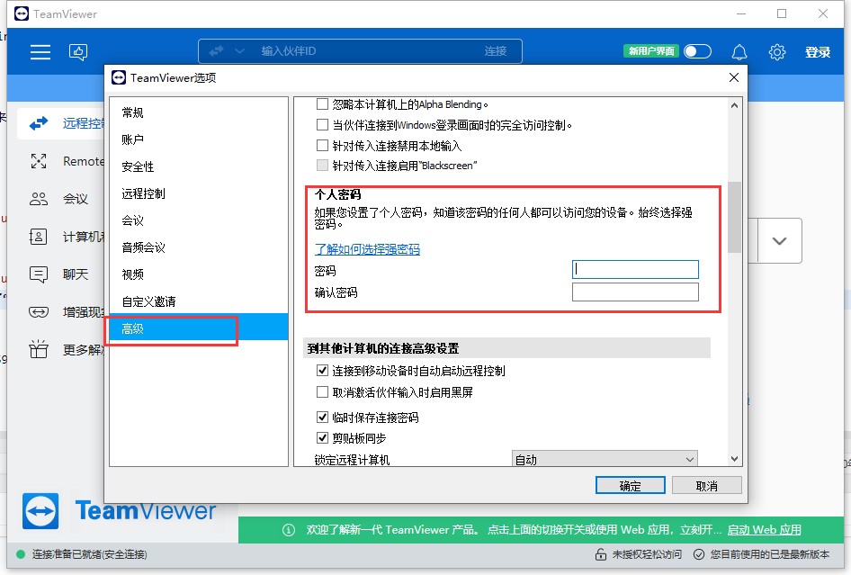Expand the connection type dropdown arrow
The width and height of the screenshot is (851, 575).
point(238,51)
